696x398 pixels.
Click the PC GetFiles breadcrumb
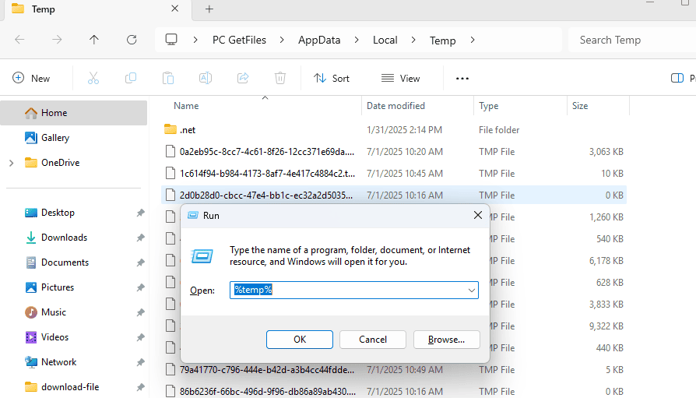(239, 40)
